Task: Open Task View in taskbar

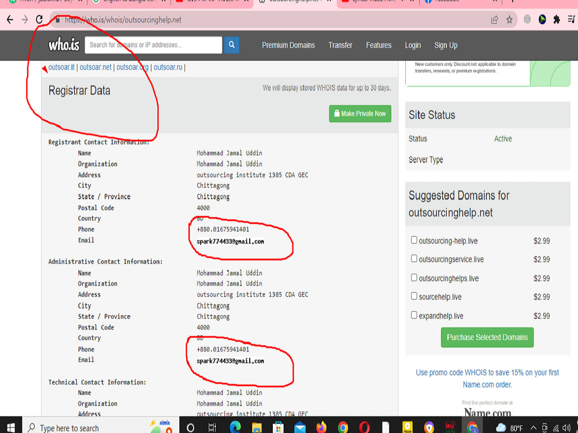Action: (x=212, y=428)
